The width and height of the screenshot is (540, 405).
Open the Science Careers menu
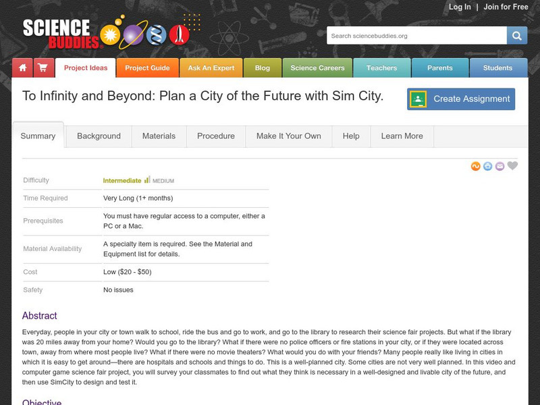[317, 68]
